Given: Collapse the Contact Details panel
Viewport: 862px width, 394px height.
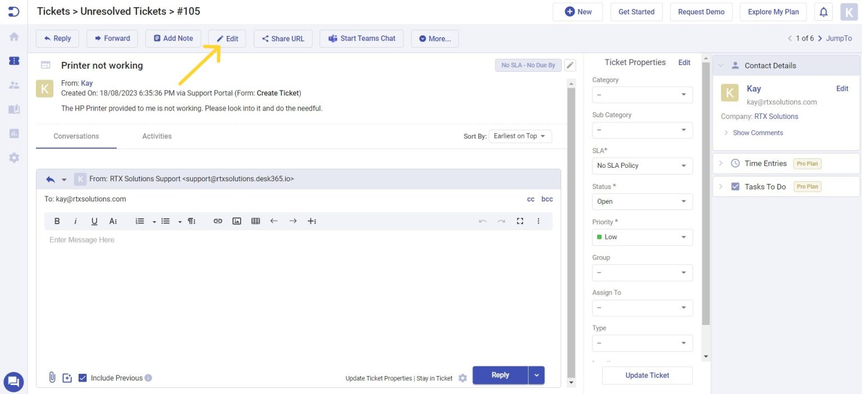Looking at the screenshot, I should pos(721,65).
